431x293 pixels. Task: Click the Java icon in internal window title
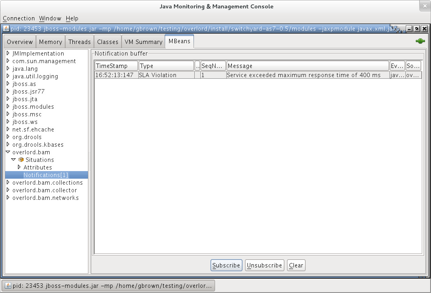6,29
